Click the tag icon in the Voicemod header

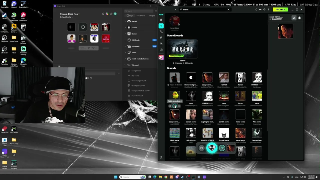coord(264,9)
